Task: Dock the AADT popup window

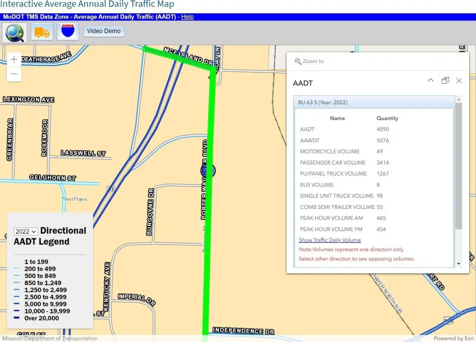Action: click(x=445, y=80)
